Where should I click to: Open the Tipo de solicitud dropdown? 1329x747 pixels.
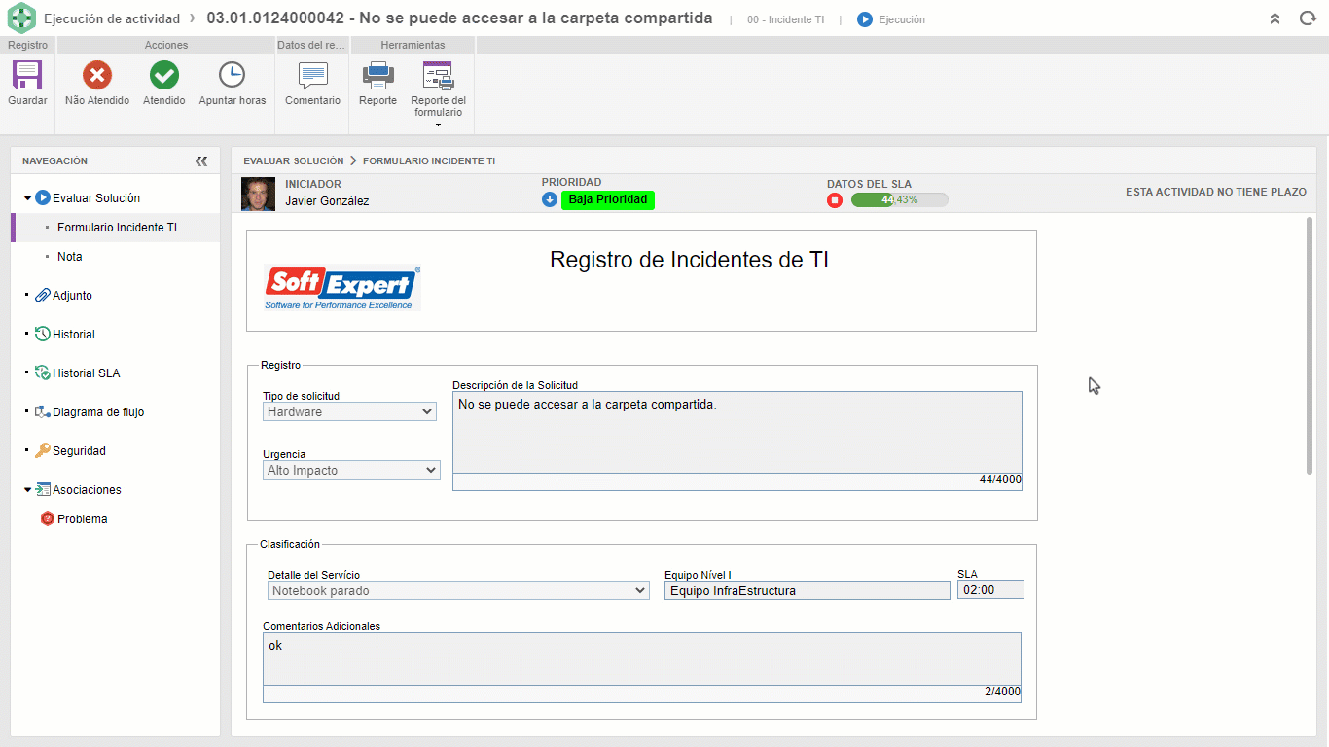350,411
